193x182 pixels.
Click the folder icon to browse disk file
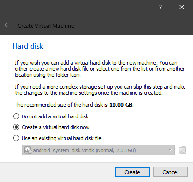point(183,150)
